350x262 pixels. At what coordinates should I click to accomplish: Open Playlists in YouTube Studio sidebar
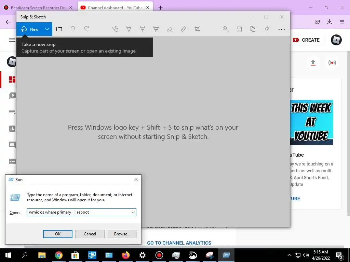click(x=12, y=112)
